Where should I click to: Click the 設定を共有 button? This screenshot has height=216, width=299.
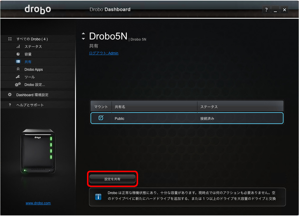point(112,179)
